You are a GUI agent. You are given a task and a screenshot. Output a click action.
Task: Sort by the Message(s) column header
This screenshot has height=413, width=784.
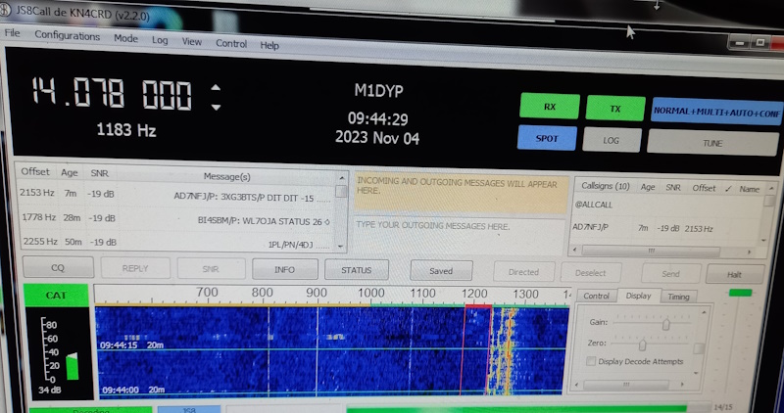click(x=226, y=176)
